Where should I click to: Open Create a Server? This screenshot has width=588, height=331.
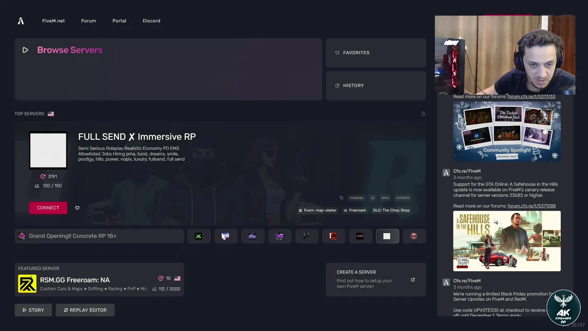376,280
